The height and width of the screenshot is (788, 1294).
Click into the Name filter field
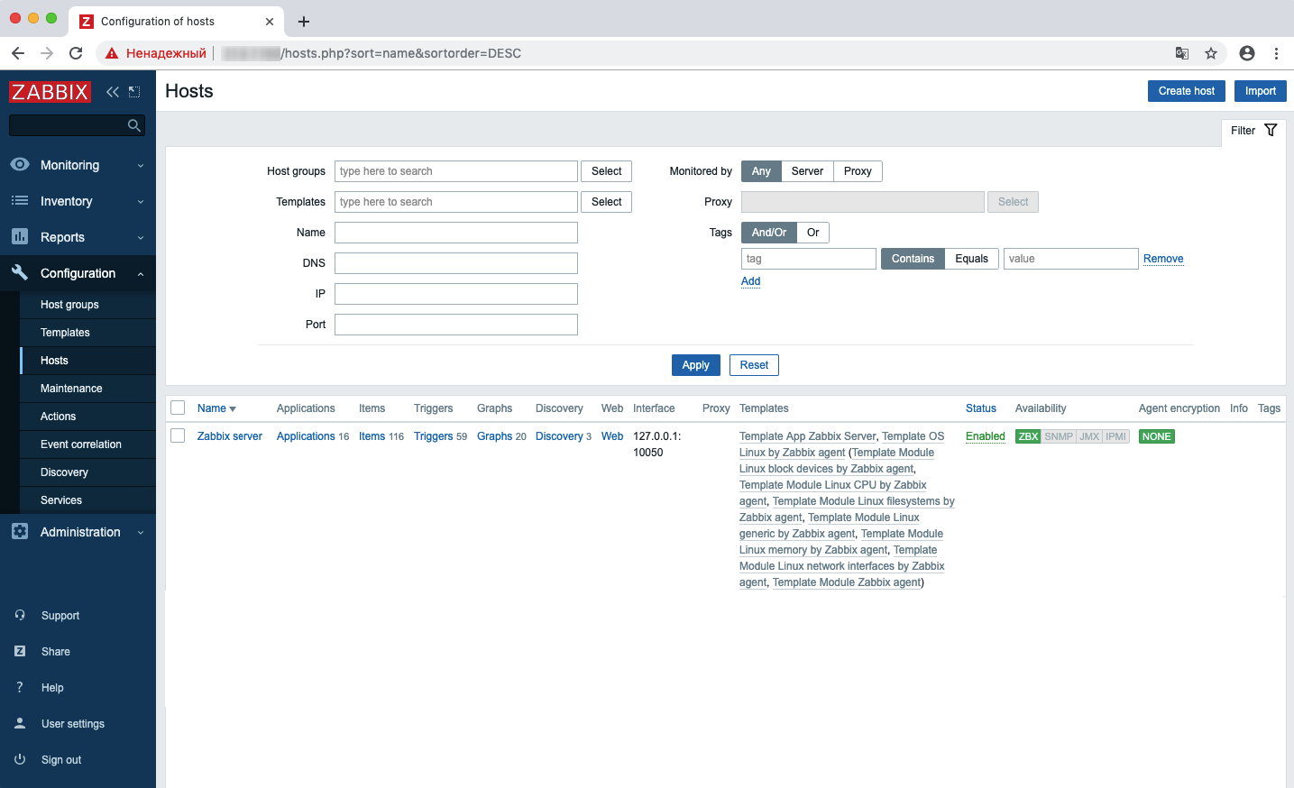(456, 233)
